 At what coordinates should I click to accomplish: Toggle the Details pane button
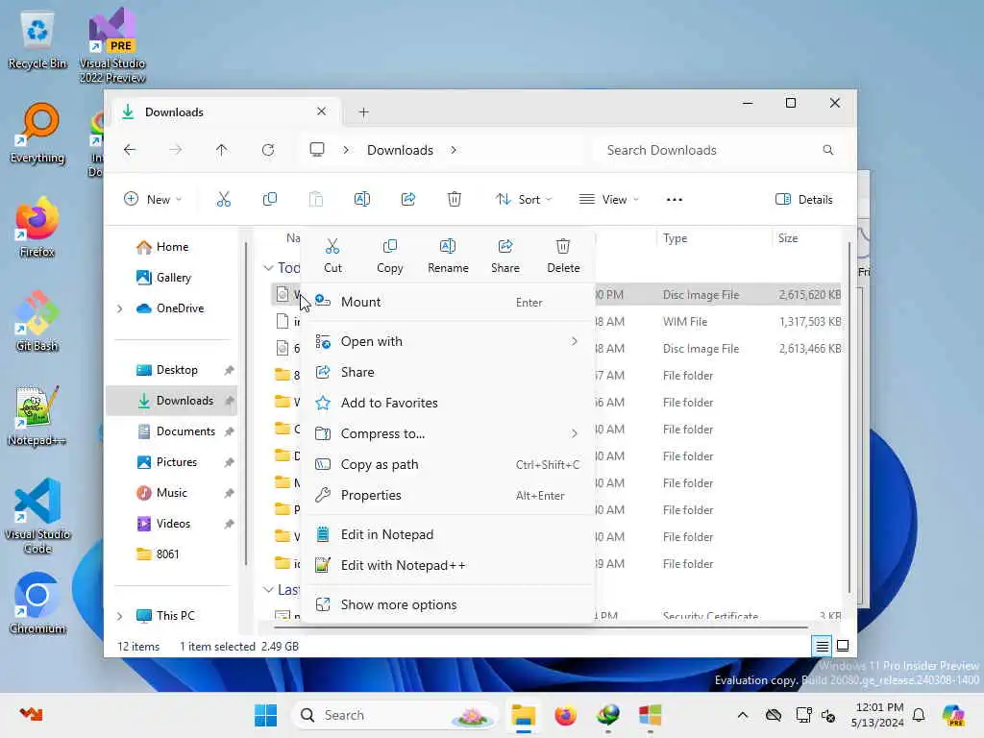(x=804, y=200)
